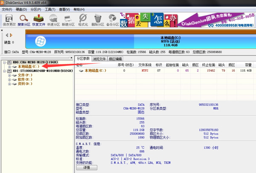Click the 删除分区 delete partition icon
256x173 pixels.
point(98,19)
